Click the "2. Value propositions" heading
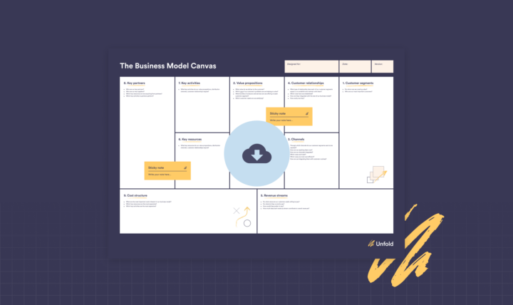This screenshot has height=305, width=513. point(248,83)
